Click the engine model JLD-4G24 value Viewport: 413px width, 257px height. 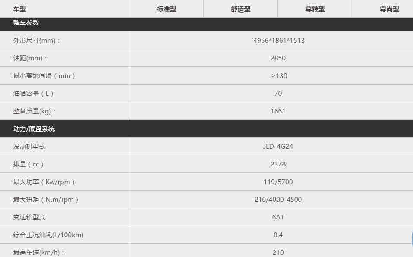[x=278, y=146]
